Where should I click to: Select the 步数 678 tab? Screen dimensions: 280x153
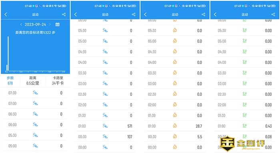coord(10,81)
